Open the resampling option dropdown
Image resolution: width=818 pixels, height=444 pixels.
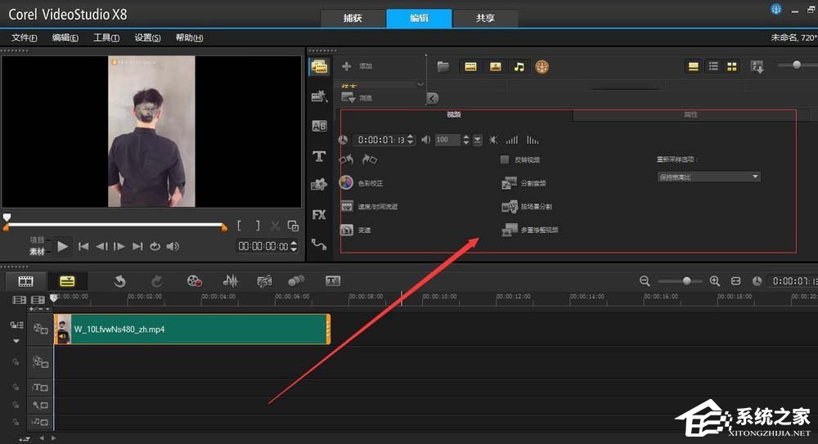pyautogui.click(x=708, y=177)
